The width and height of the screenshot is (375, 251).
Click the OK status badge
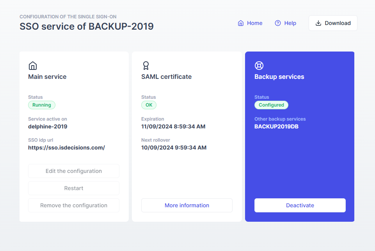[149, 105]
